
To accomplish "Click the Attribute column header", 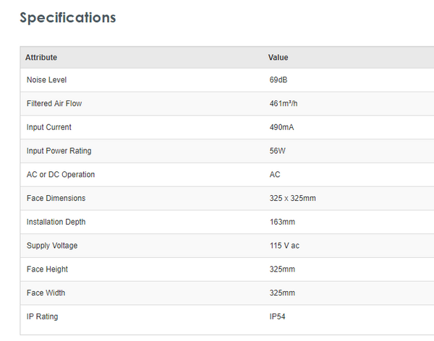I will (41, 57).
